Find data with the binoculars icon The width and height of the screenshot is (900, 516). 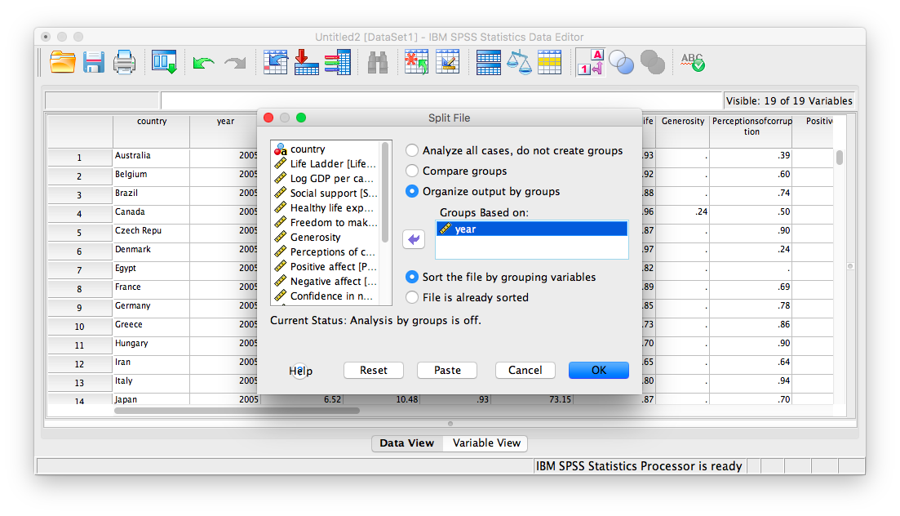tap(377, 63)
